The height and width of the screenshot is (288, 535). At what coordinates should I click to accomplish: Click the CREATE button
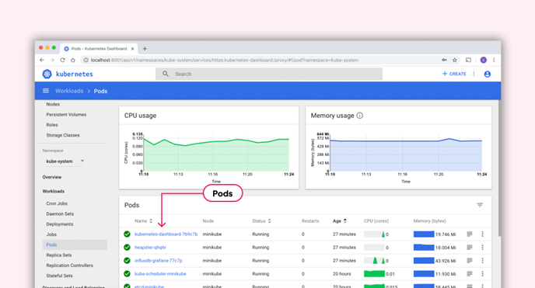pos(454,74)
